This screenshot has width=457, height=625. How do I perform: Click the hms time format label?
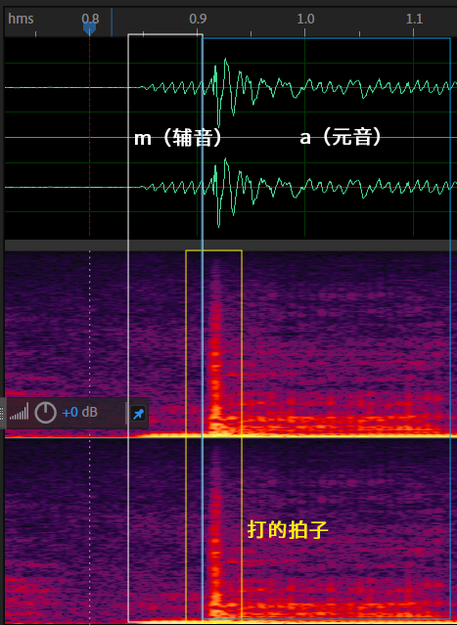pyautogui.click(x=21, y=19)
